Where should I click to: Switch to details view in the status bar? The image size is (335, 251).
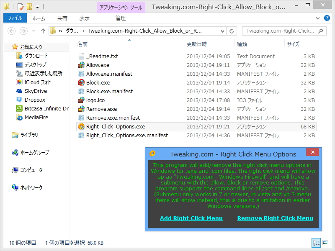317,242
